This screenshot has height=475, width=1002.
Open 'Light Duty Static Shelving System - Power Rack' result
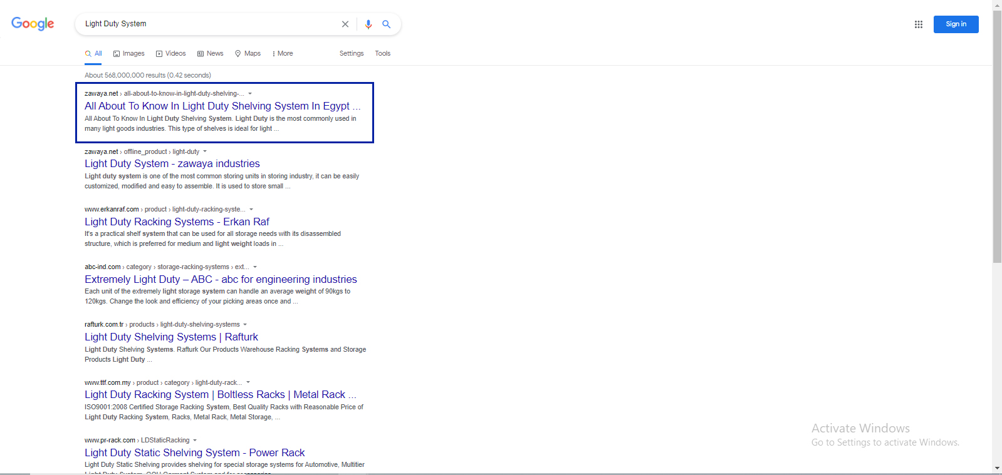(x=195, y=452)
